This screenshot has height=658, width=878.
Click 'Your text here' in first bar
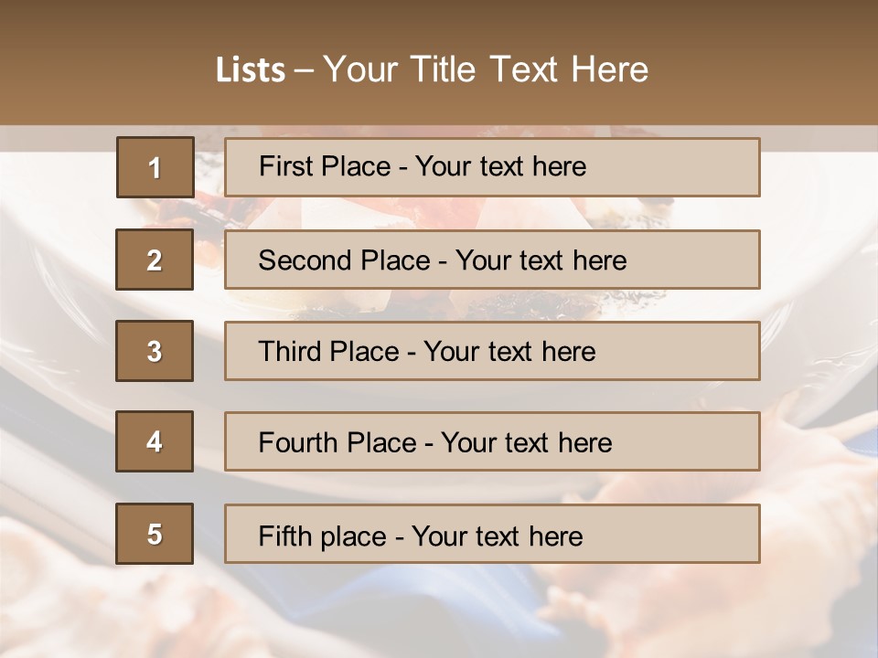tap(500, 166)
